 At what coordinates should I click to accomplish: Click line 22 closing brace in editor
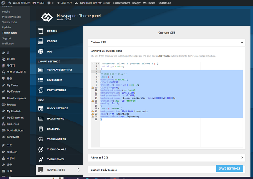[101, 119]
